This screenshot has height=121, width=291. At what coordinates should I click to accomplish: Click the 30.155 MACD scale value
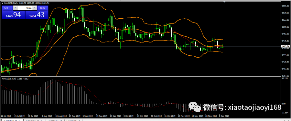point(285,78)
